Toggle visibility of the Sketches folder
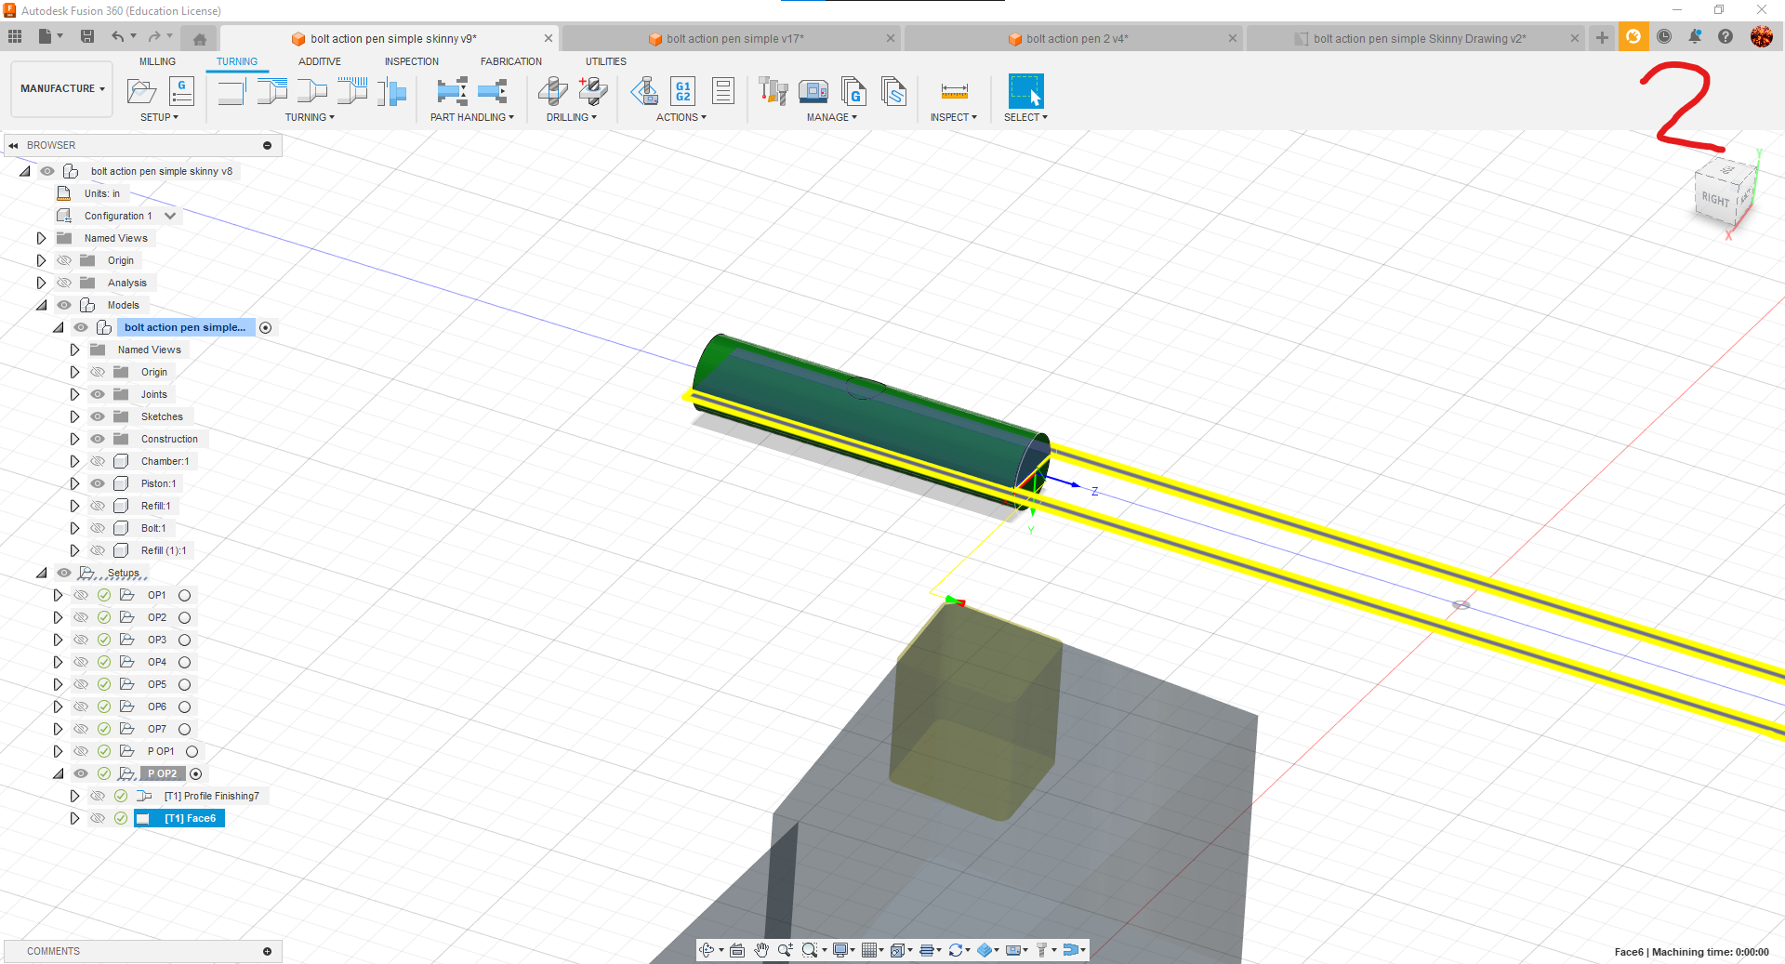 (98, 416)
